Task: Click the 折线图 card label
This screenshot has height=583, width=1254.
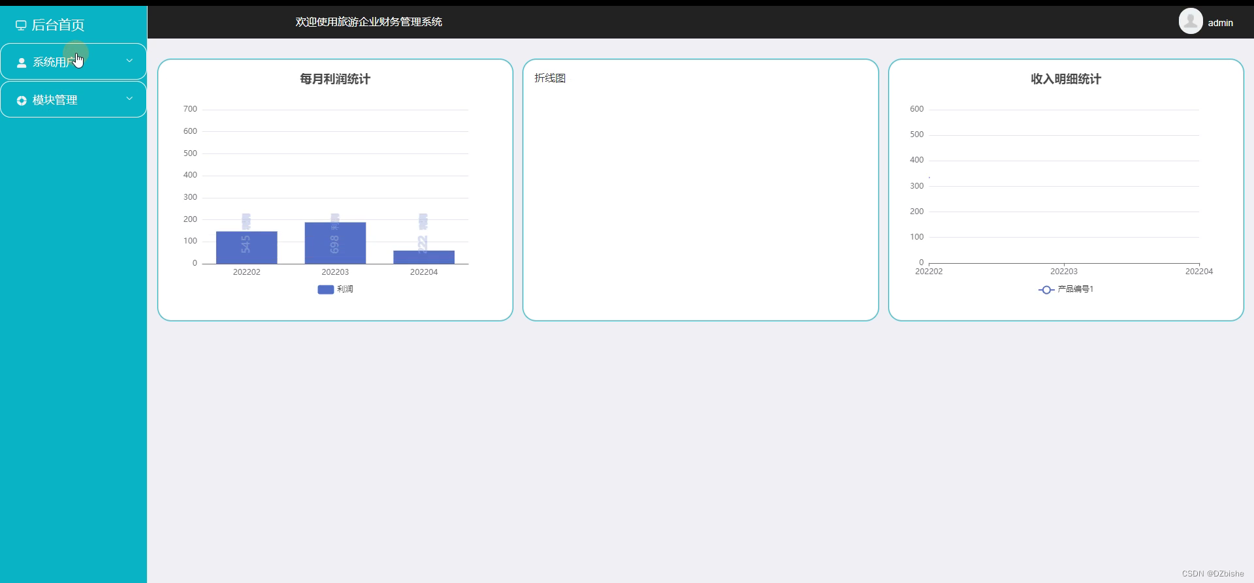Action: [x=550, y=78]
